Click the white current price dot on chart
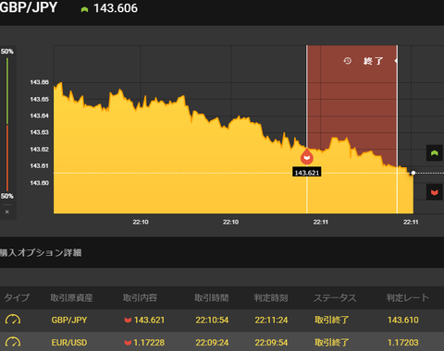 coord(413,173)
